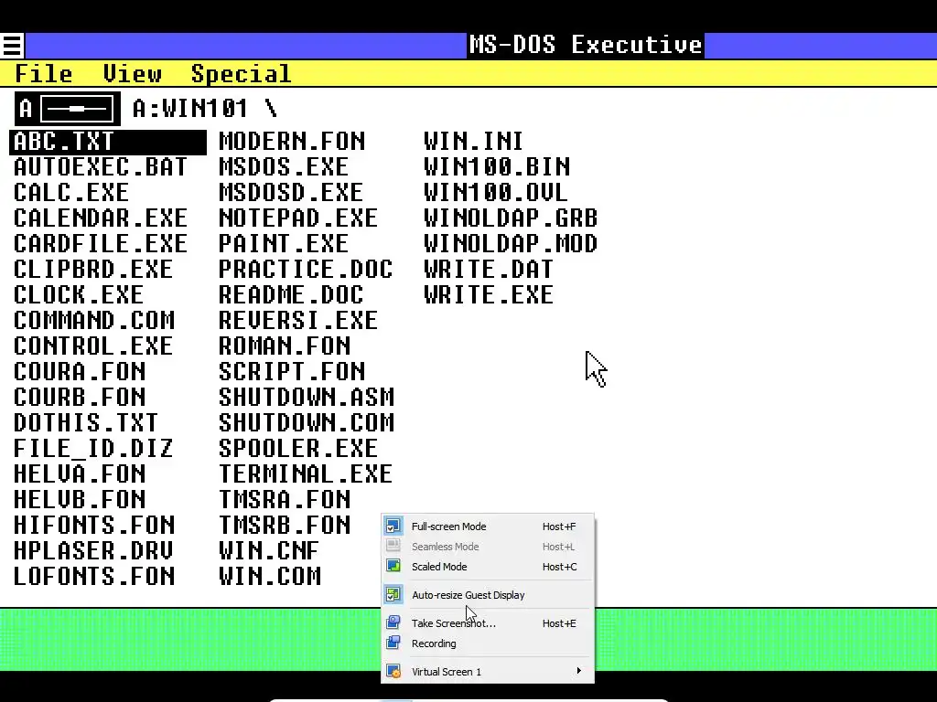Select file WINOLDAP.MOD

coord(511,244)
